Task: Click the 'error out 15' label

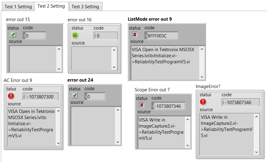Action: click(x=18, y=19)
